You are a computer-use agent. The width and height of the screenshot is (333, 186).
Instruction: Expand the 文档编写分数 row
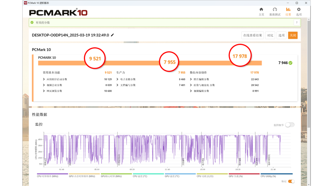click(x=117, y=85)
